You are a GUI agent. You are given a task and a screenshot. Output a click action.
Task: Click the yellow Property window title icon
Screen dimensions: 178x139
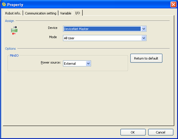[4, 4]
